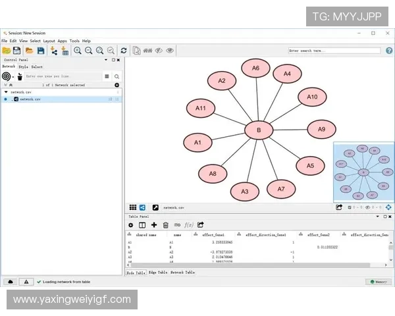Click the Apply Preferred Layout refresh icon
395x316 pixels.
(x=123, y=51)
